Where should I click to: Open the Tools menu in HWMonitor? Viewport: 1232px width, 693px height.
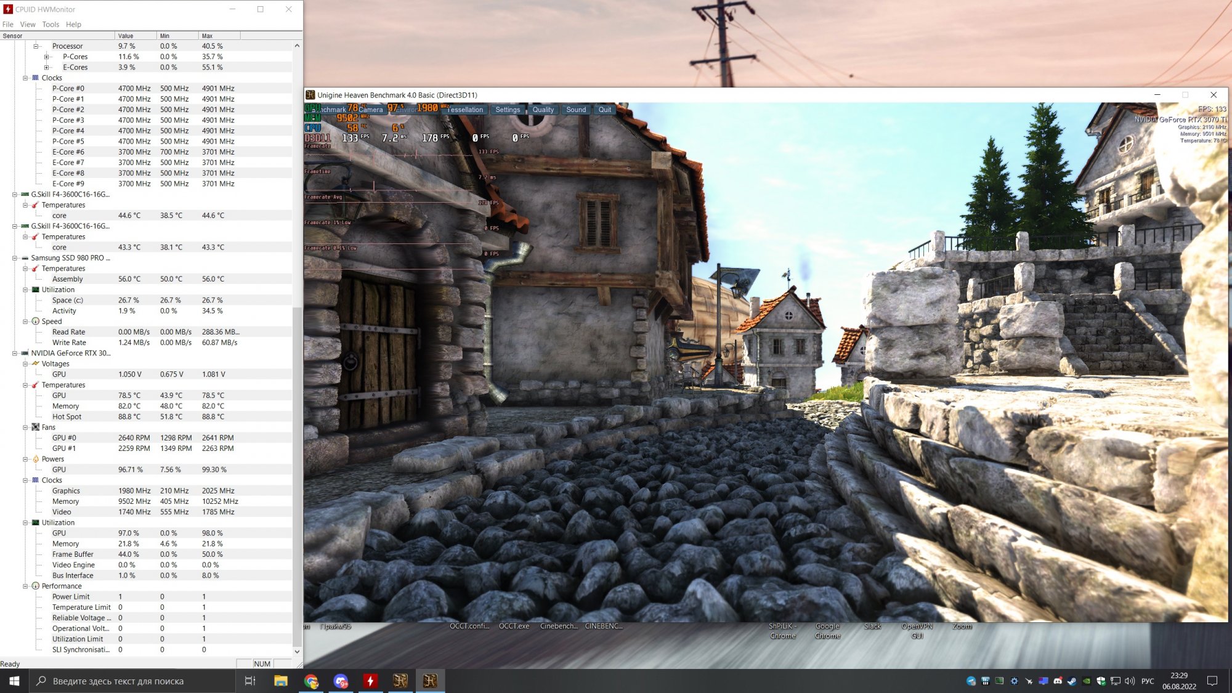point(51,25)
